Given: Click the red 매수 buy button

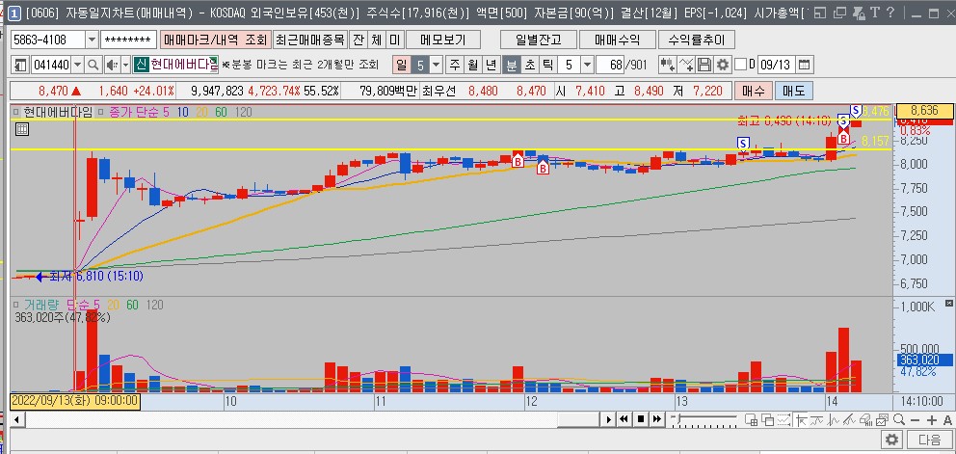Looking at the screenshot, I should pos(754,92).
